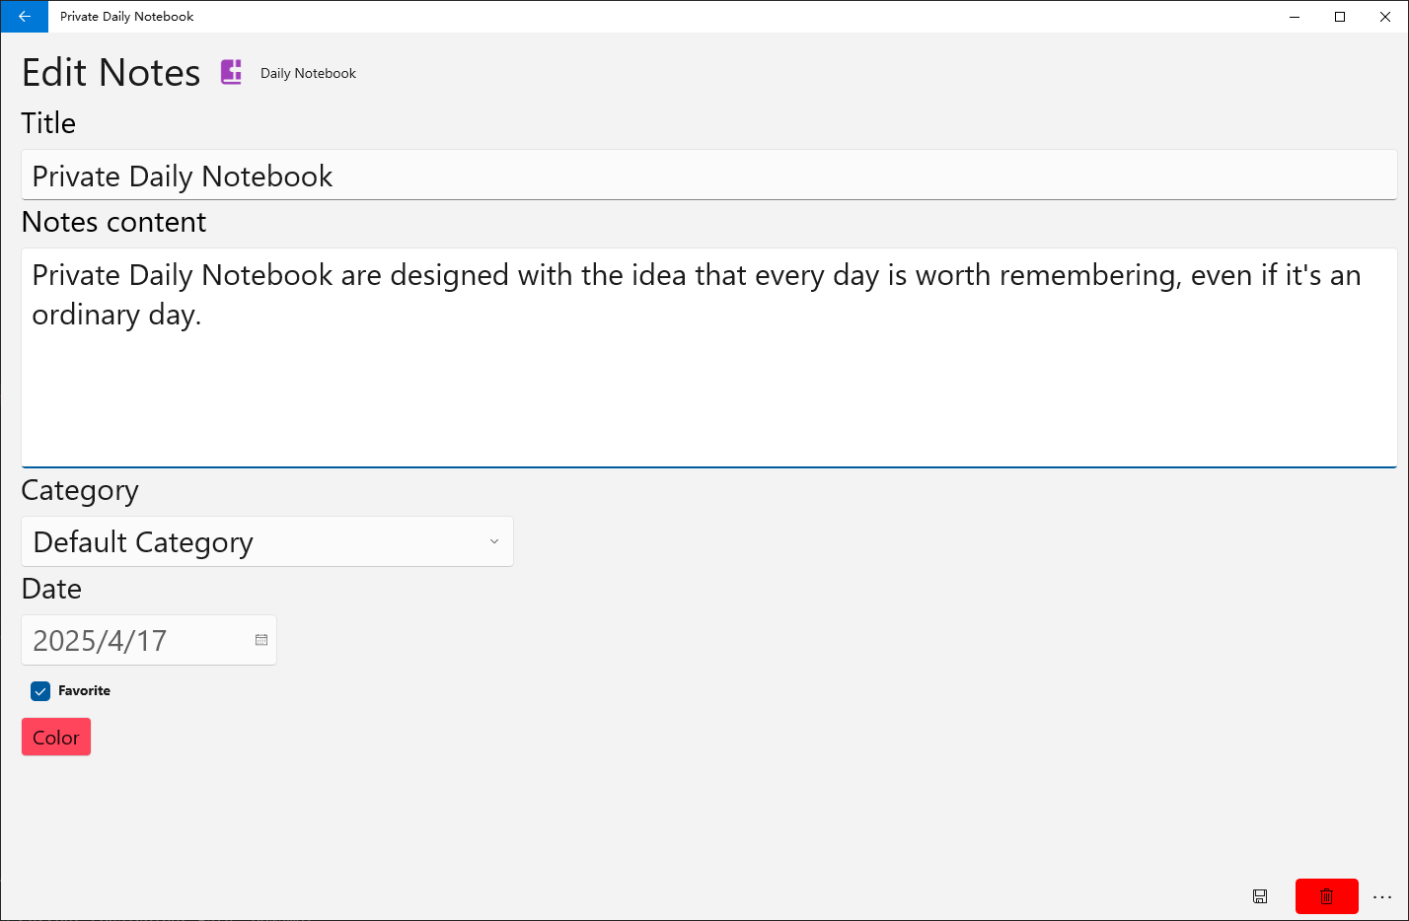Image resolution: width=1409 pixels, height=921 pixels.
Task: Save the note with the floppy disk icon
Action: pos(1260,896)
